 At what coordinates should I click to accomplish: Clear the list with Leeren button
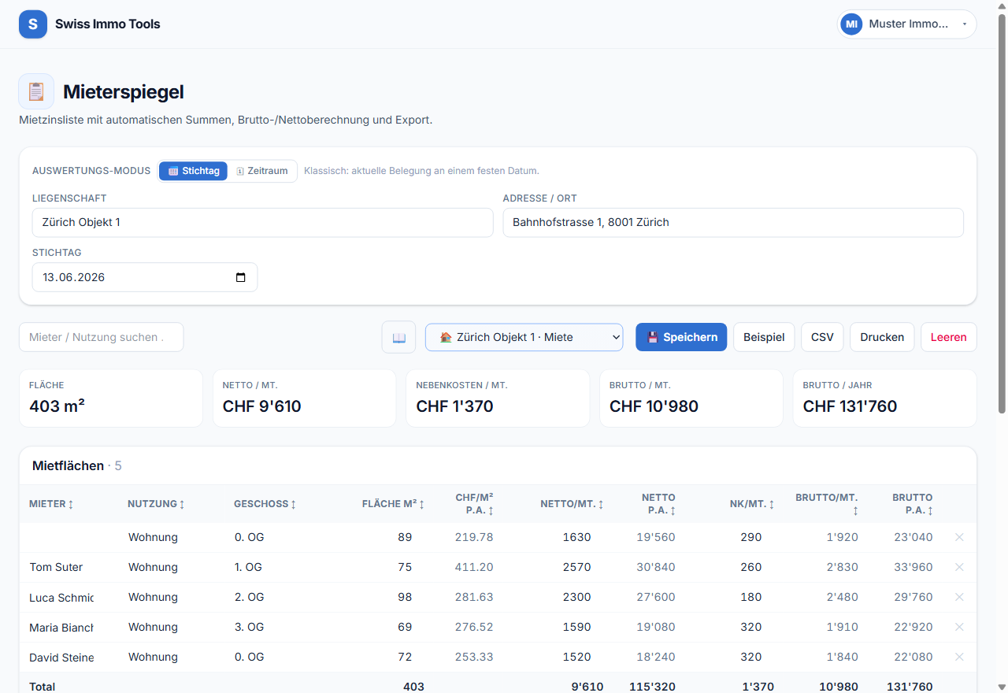tap(949, 337)
